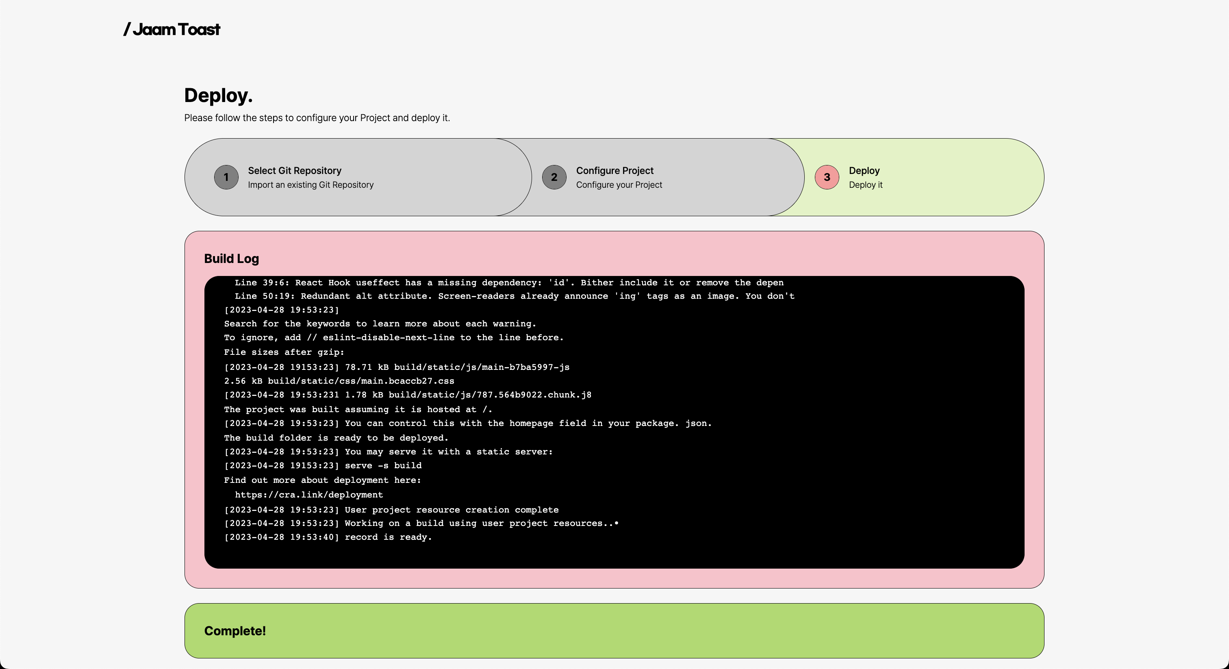Select step 1 number circle

point(226,177)
